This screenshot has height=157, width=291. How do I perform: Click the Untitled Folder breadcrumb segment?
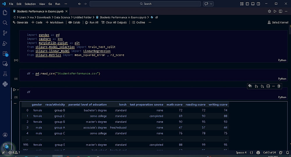(x=83, y=17)
